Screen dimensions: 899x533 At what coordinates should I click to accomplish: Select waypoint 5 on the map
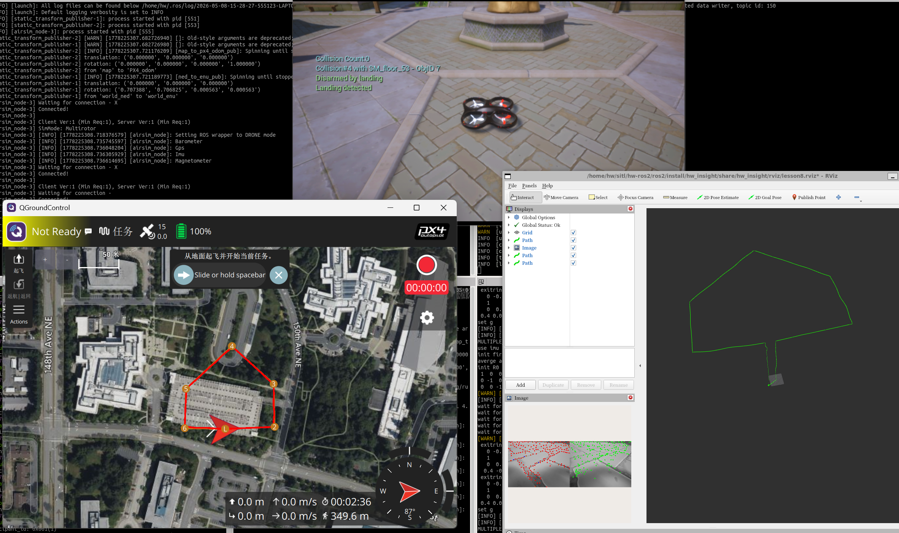[x=186, y=389]
